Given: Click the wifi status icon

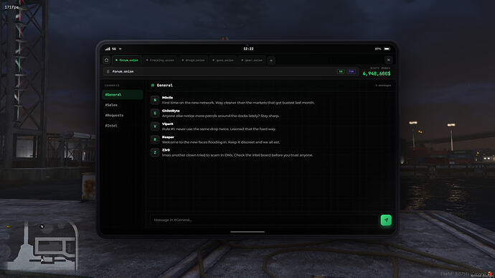Looking at the screenshot, I should coord(121,49).
